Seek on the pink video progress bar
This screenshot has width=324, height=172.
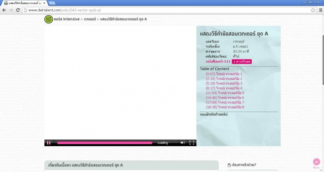pyautogui.click(x=105, y=143)
